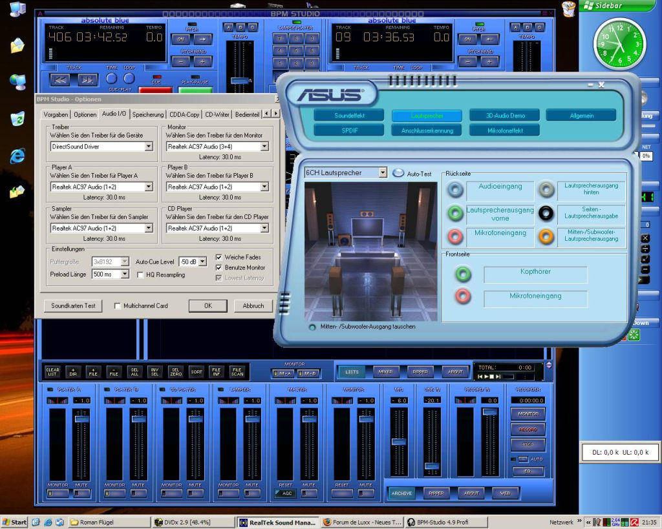
Task: Open the CD Player driver dropdown
Action: [264, 228]
